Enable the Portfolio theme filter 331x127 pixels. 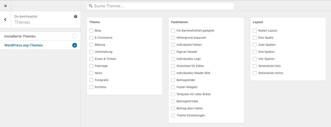(x=91, y=87)
